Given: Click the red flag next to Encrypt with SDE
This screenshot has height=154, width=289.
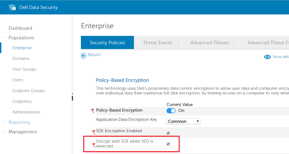Looking at the screenshot, I should 94,145.
